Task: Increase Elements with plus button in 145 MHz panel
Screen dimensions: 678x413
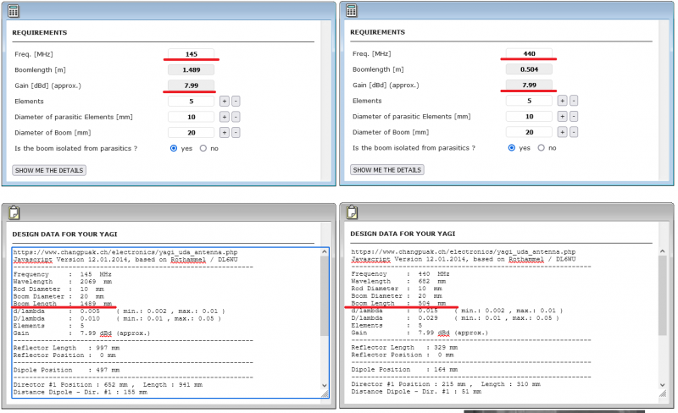Action: pyautogui.click(x=224, y=100)
